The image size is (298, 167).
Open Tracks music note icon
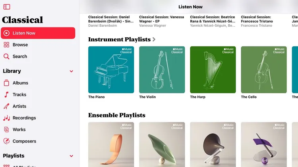[6, 94]
